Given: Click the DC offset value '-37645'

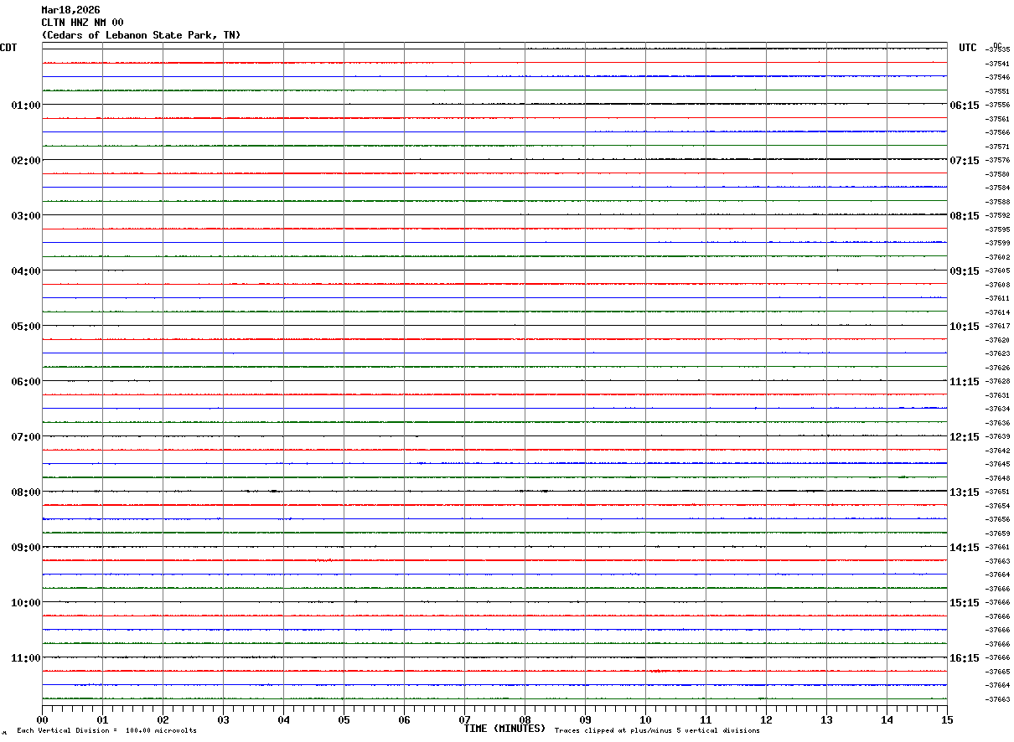Looking at the screenshot, I should click(x=997, y=464).
